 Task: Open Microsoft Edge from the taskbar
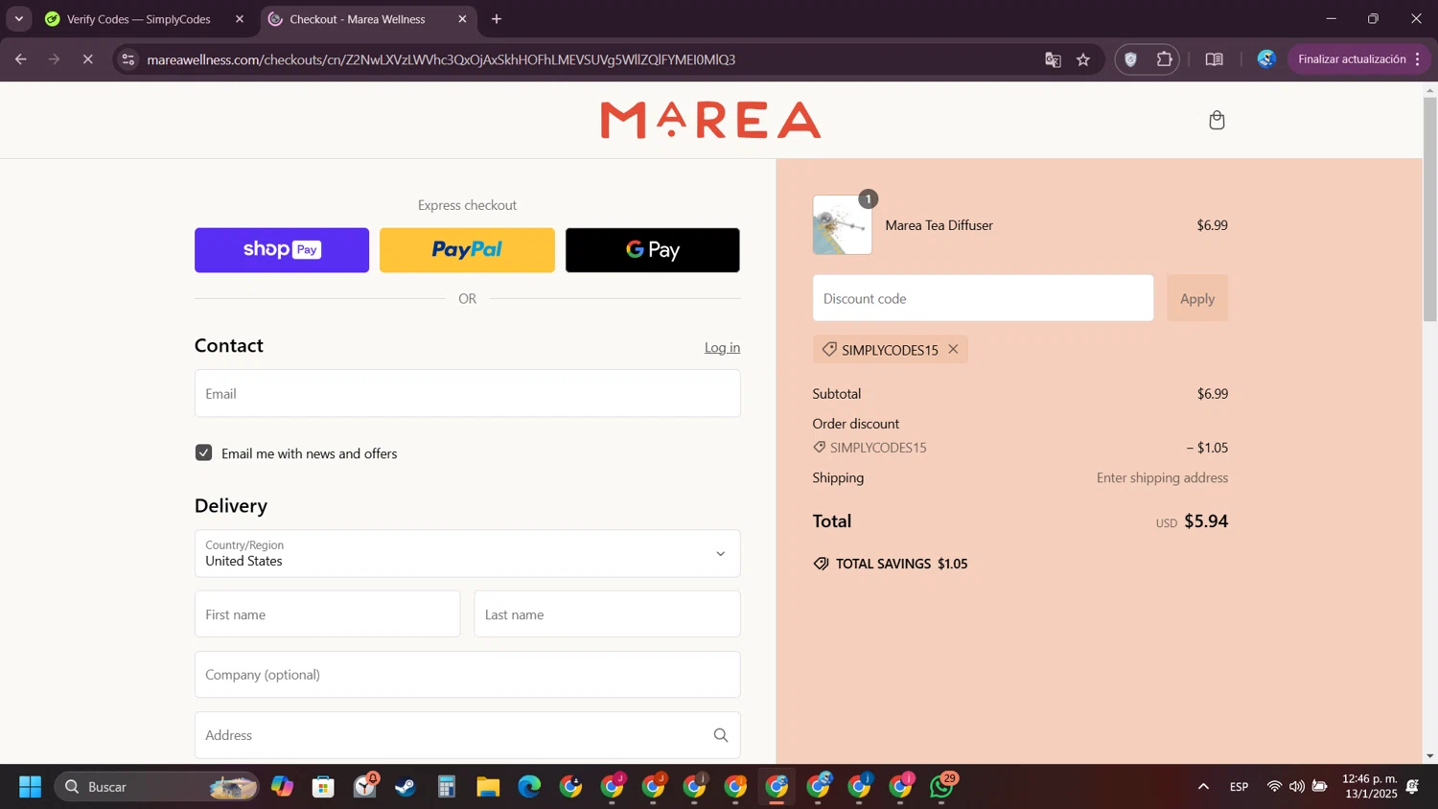[x=529, y=787]
